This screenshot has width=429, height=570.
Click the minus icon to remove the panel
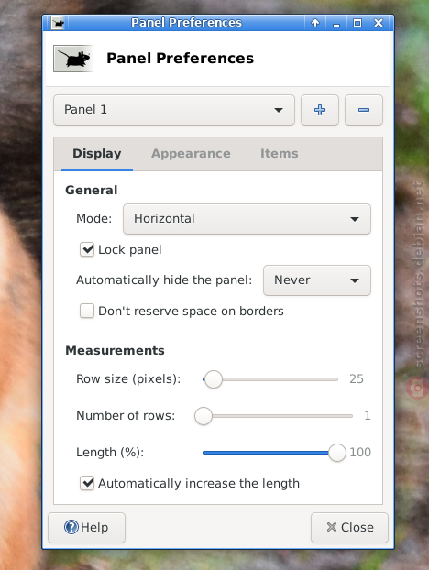pos(364,110)
